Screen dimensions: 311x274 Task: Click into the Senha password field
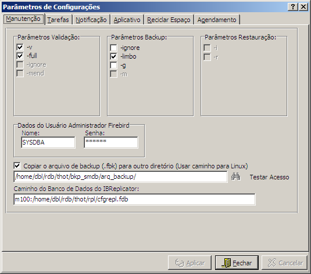coord(111,142)
